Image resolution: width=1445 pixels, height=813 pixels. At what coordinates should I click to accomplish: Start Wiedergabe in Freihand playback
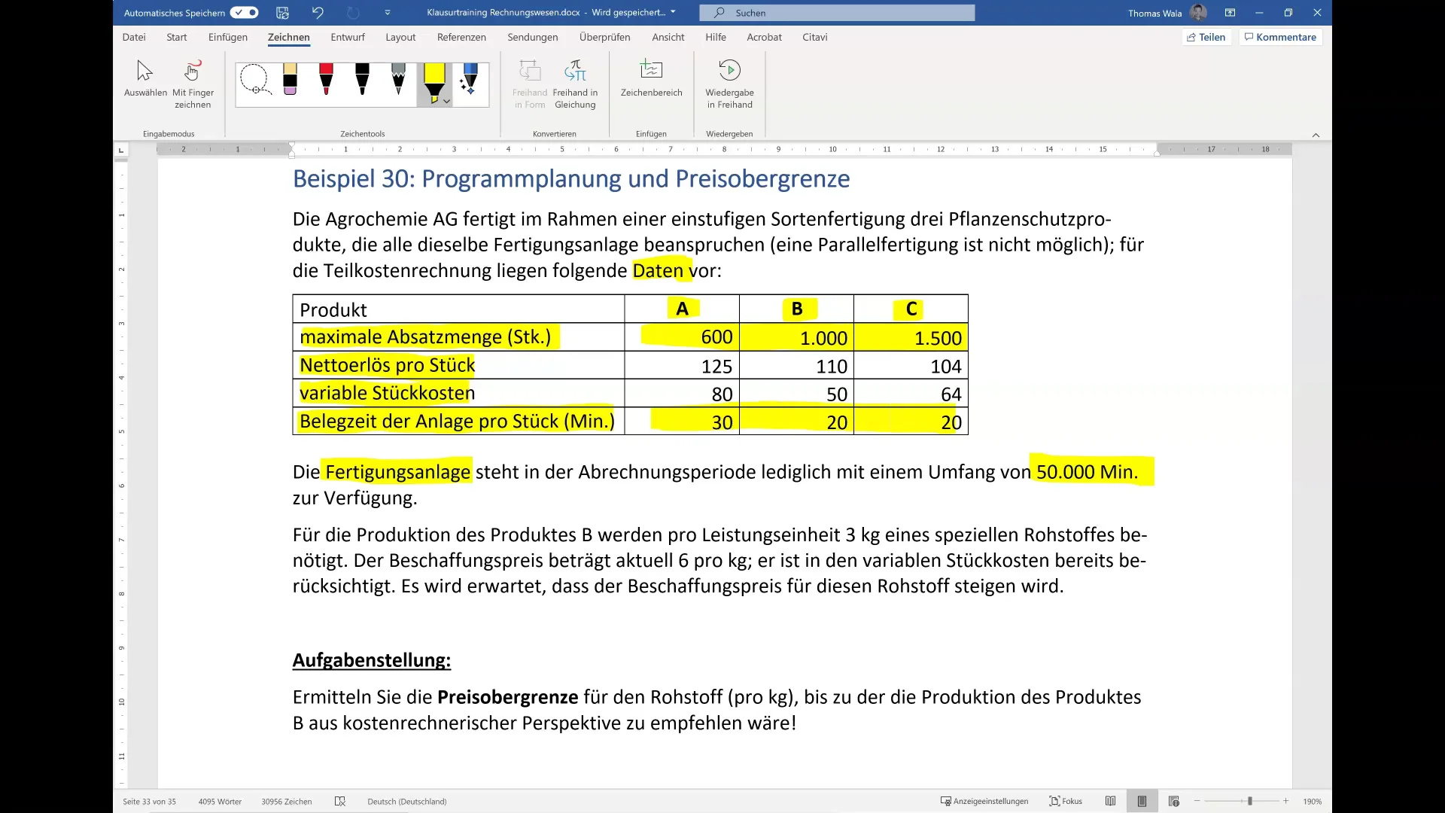tap(729, 84)
